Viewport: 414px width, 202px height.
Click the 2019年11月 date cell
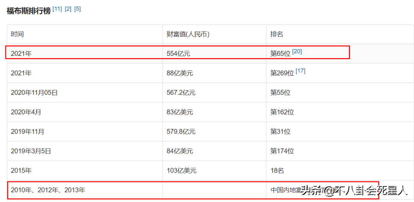(27, 132)
